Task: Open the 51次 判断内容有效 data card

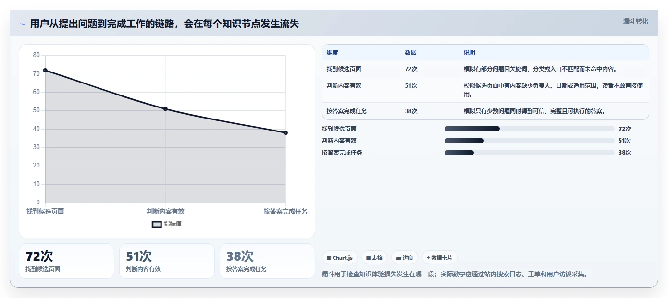Action: coord(167,261)
